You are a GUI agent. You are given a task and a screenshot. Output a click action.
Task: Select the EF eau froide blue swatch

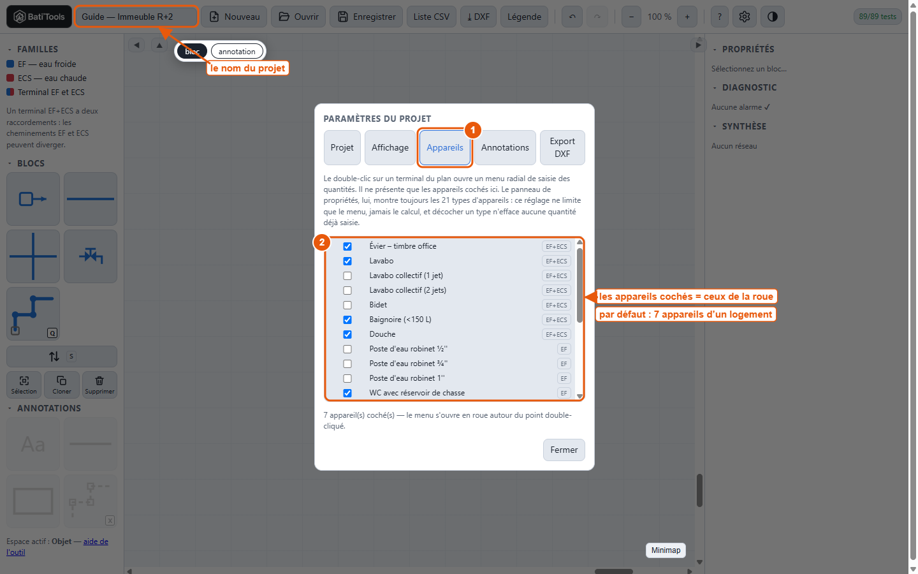click(x=10, y=64)
